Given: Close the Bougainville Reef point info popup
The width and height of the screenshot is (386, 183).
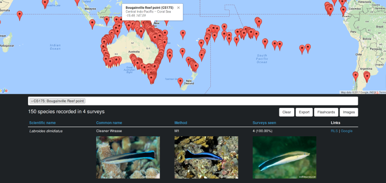Looking at the screenshot, I should pos(179,8).
